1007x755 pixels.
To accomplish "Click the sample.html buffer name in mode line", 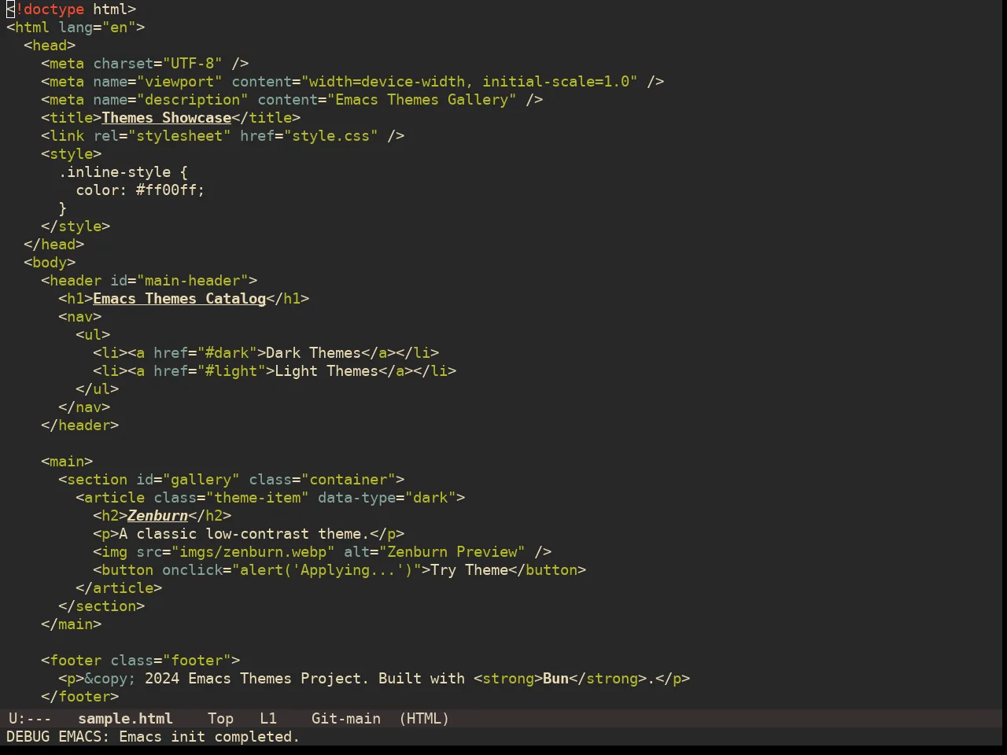I will (125, 719).
